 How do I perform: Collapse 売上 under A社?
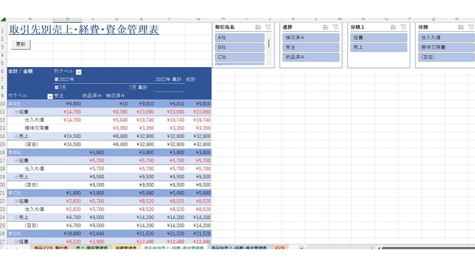click(16, 136)
